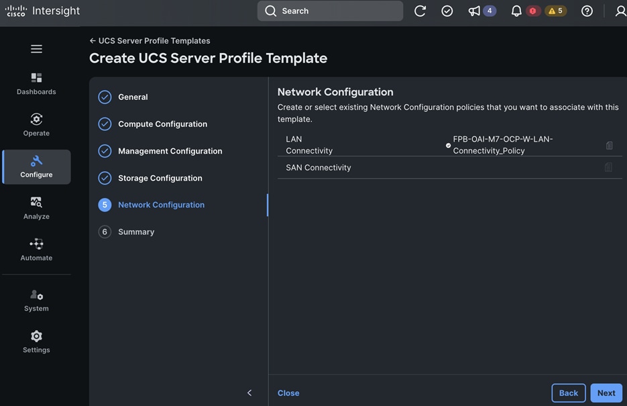Select the Configure sidebar item
627x406 pixels.
[36, 167]
